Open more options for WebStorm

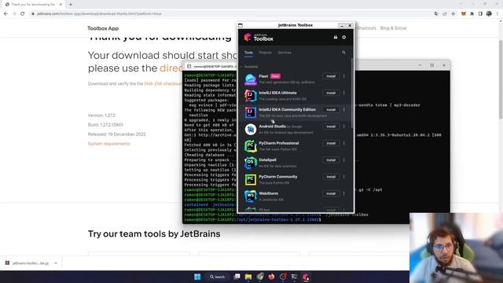pyautogui.click(x=344, y=193)
